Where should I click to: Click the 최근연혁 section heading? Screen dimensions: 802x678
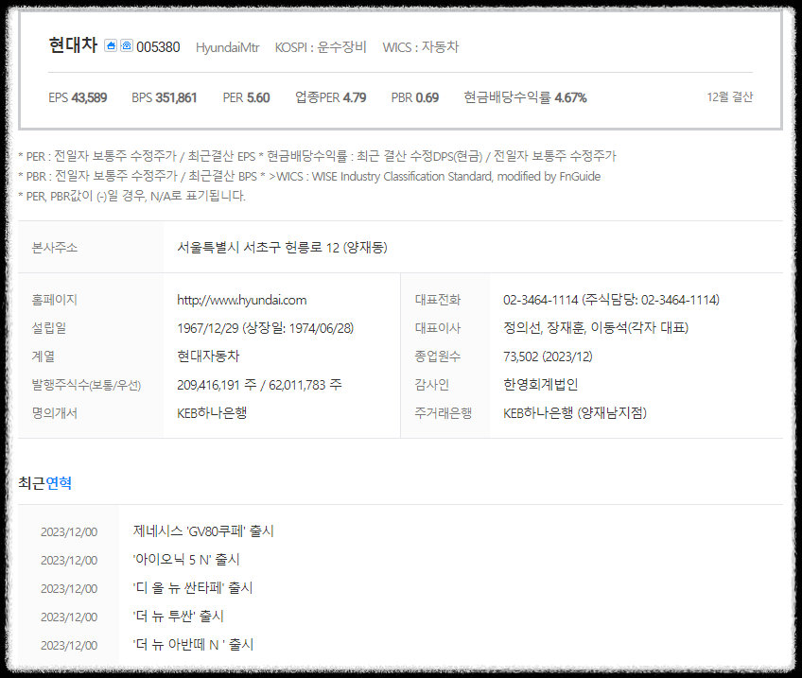pos(45,483)
